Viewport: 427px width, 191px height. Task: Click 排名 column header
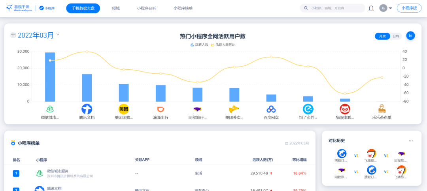[x=16, y=160]
